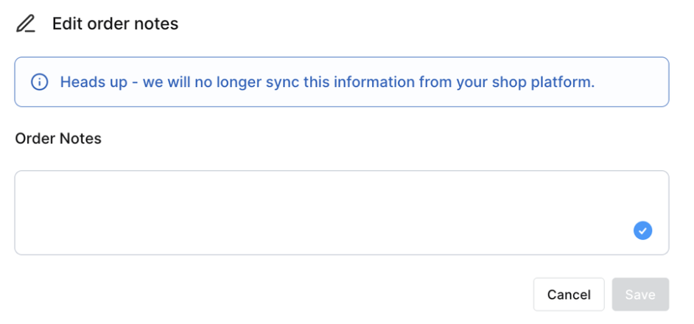This screenshot has width=694, height=324.
Task: Focus the Order Notes text area
Action: [324, 213]
